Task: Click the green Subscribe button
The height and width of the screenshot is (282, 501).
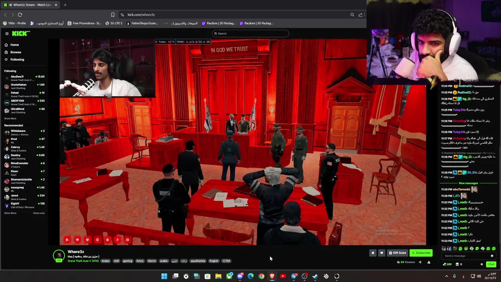Action: point(421,253)
